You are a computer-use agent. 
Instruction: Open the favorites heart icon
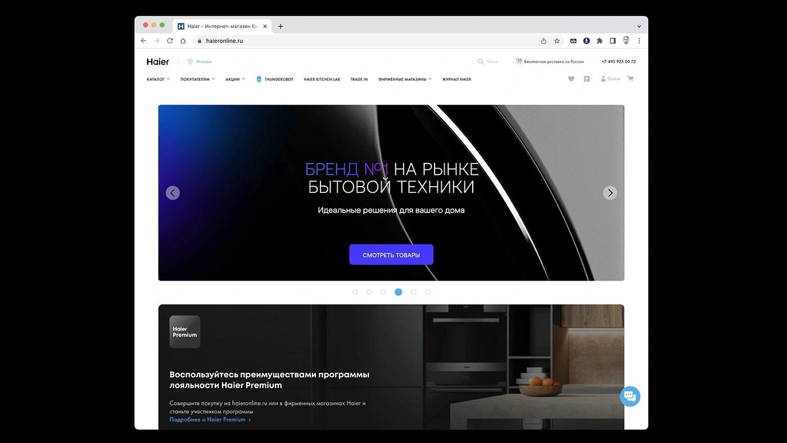pos(571,79)
